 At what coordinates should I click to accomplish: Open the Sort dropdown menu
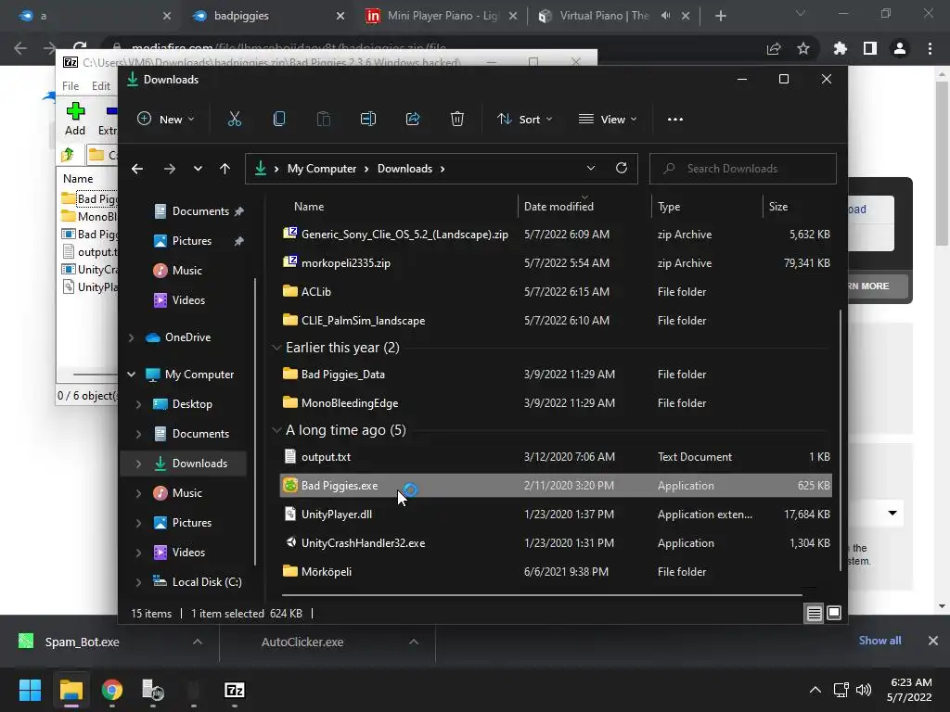[x=525, y=120]
